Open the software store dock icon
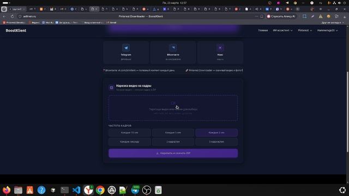The height and width of the screenshot is (196, 349). pyautogui.click(x=29, y=190)
